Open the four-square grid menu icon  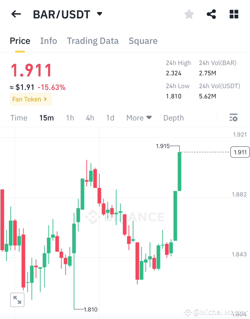point(234,14)
